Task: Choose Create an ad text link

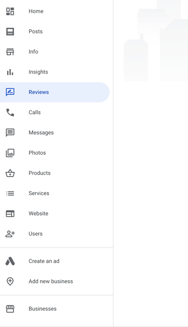Action: click(44, 261)
